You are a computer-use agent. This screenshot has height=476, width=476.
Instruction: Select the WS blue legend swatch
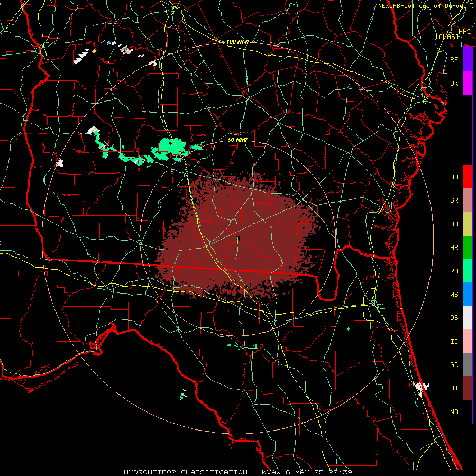(467, 294)
